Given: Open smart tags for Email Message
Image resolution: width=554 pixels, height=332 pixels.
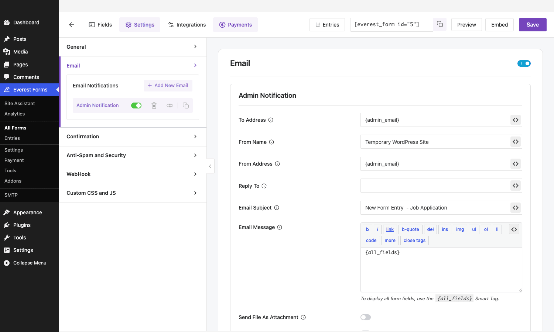Looking at the screenshot, I should pyautogui.click(x=514, y=229).
